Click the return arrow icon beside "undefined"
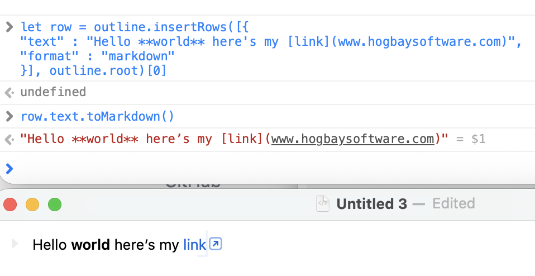 tap(9, 92)
